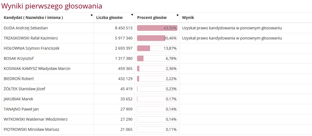Click the result text in Trzaskowski's Wynik cell
Screen dimensions: 312x136
[x=232, y=38]
